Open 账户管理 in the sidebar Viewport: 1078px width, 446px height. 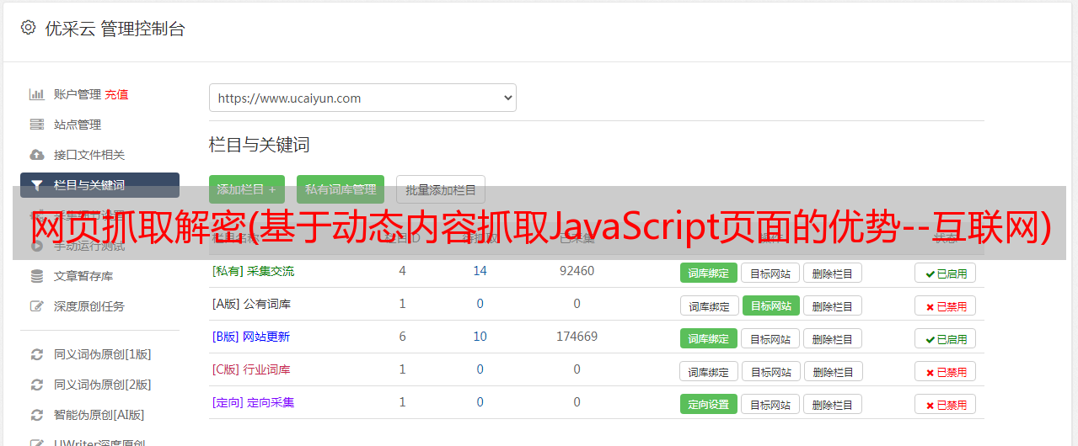(78, 94)
